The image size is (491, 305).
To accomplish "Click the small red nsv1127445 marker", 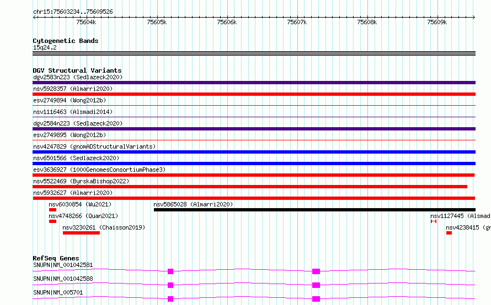I will point(434,221).
